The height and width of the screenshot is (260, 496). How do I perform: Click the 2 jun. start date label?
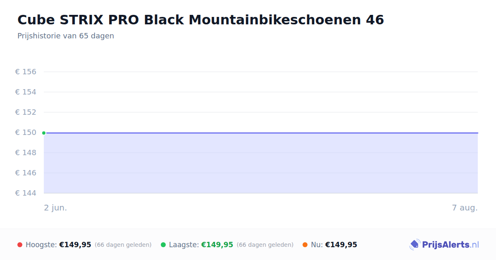(55, 208)
